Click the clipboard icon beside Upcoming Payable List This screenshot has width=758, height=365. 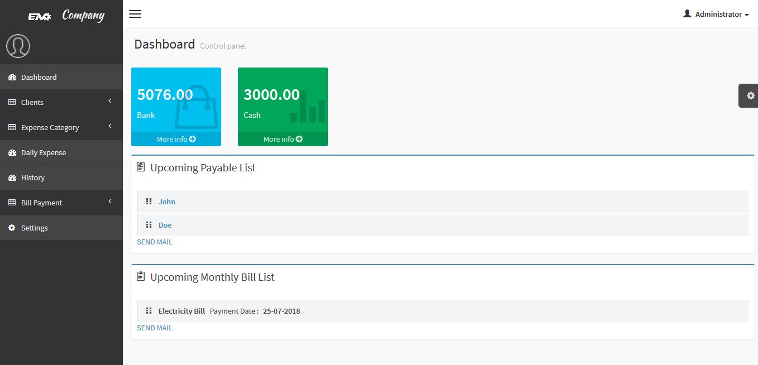141,167
